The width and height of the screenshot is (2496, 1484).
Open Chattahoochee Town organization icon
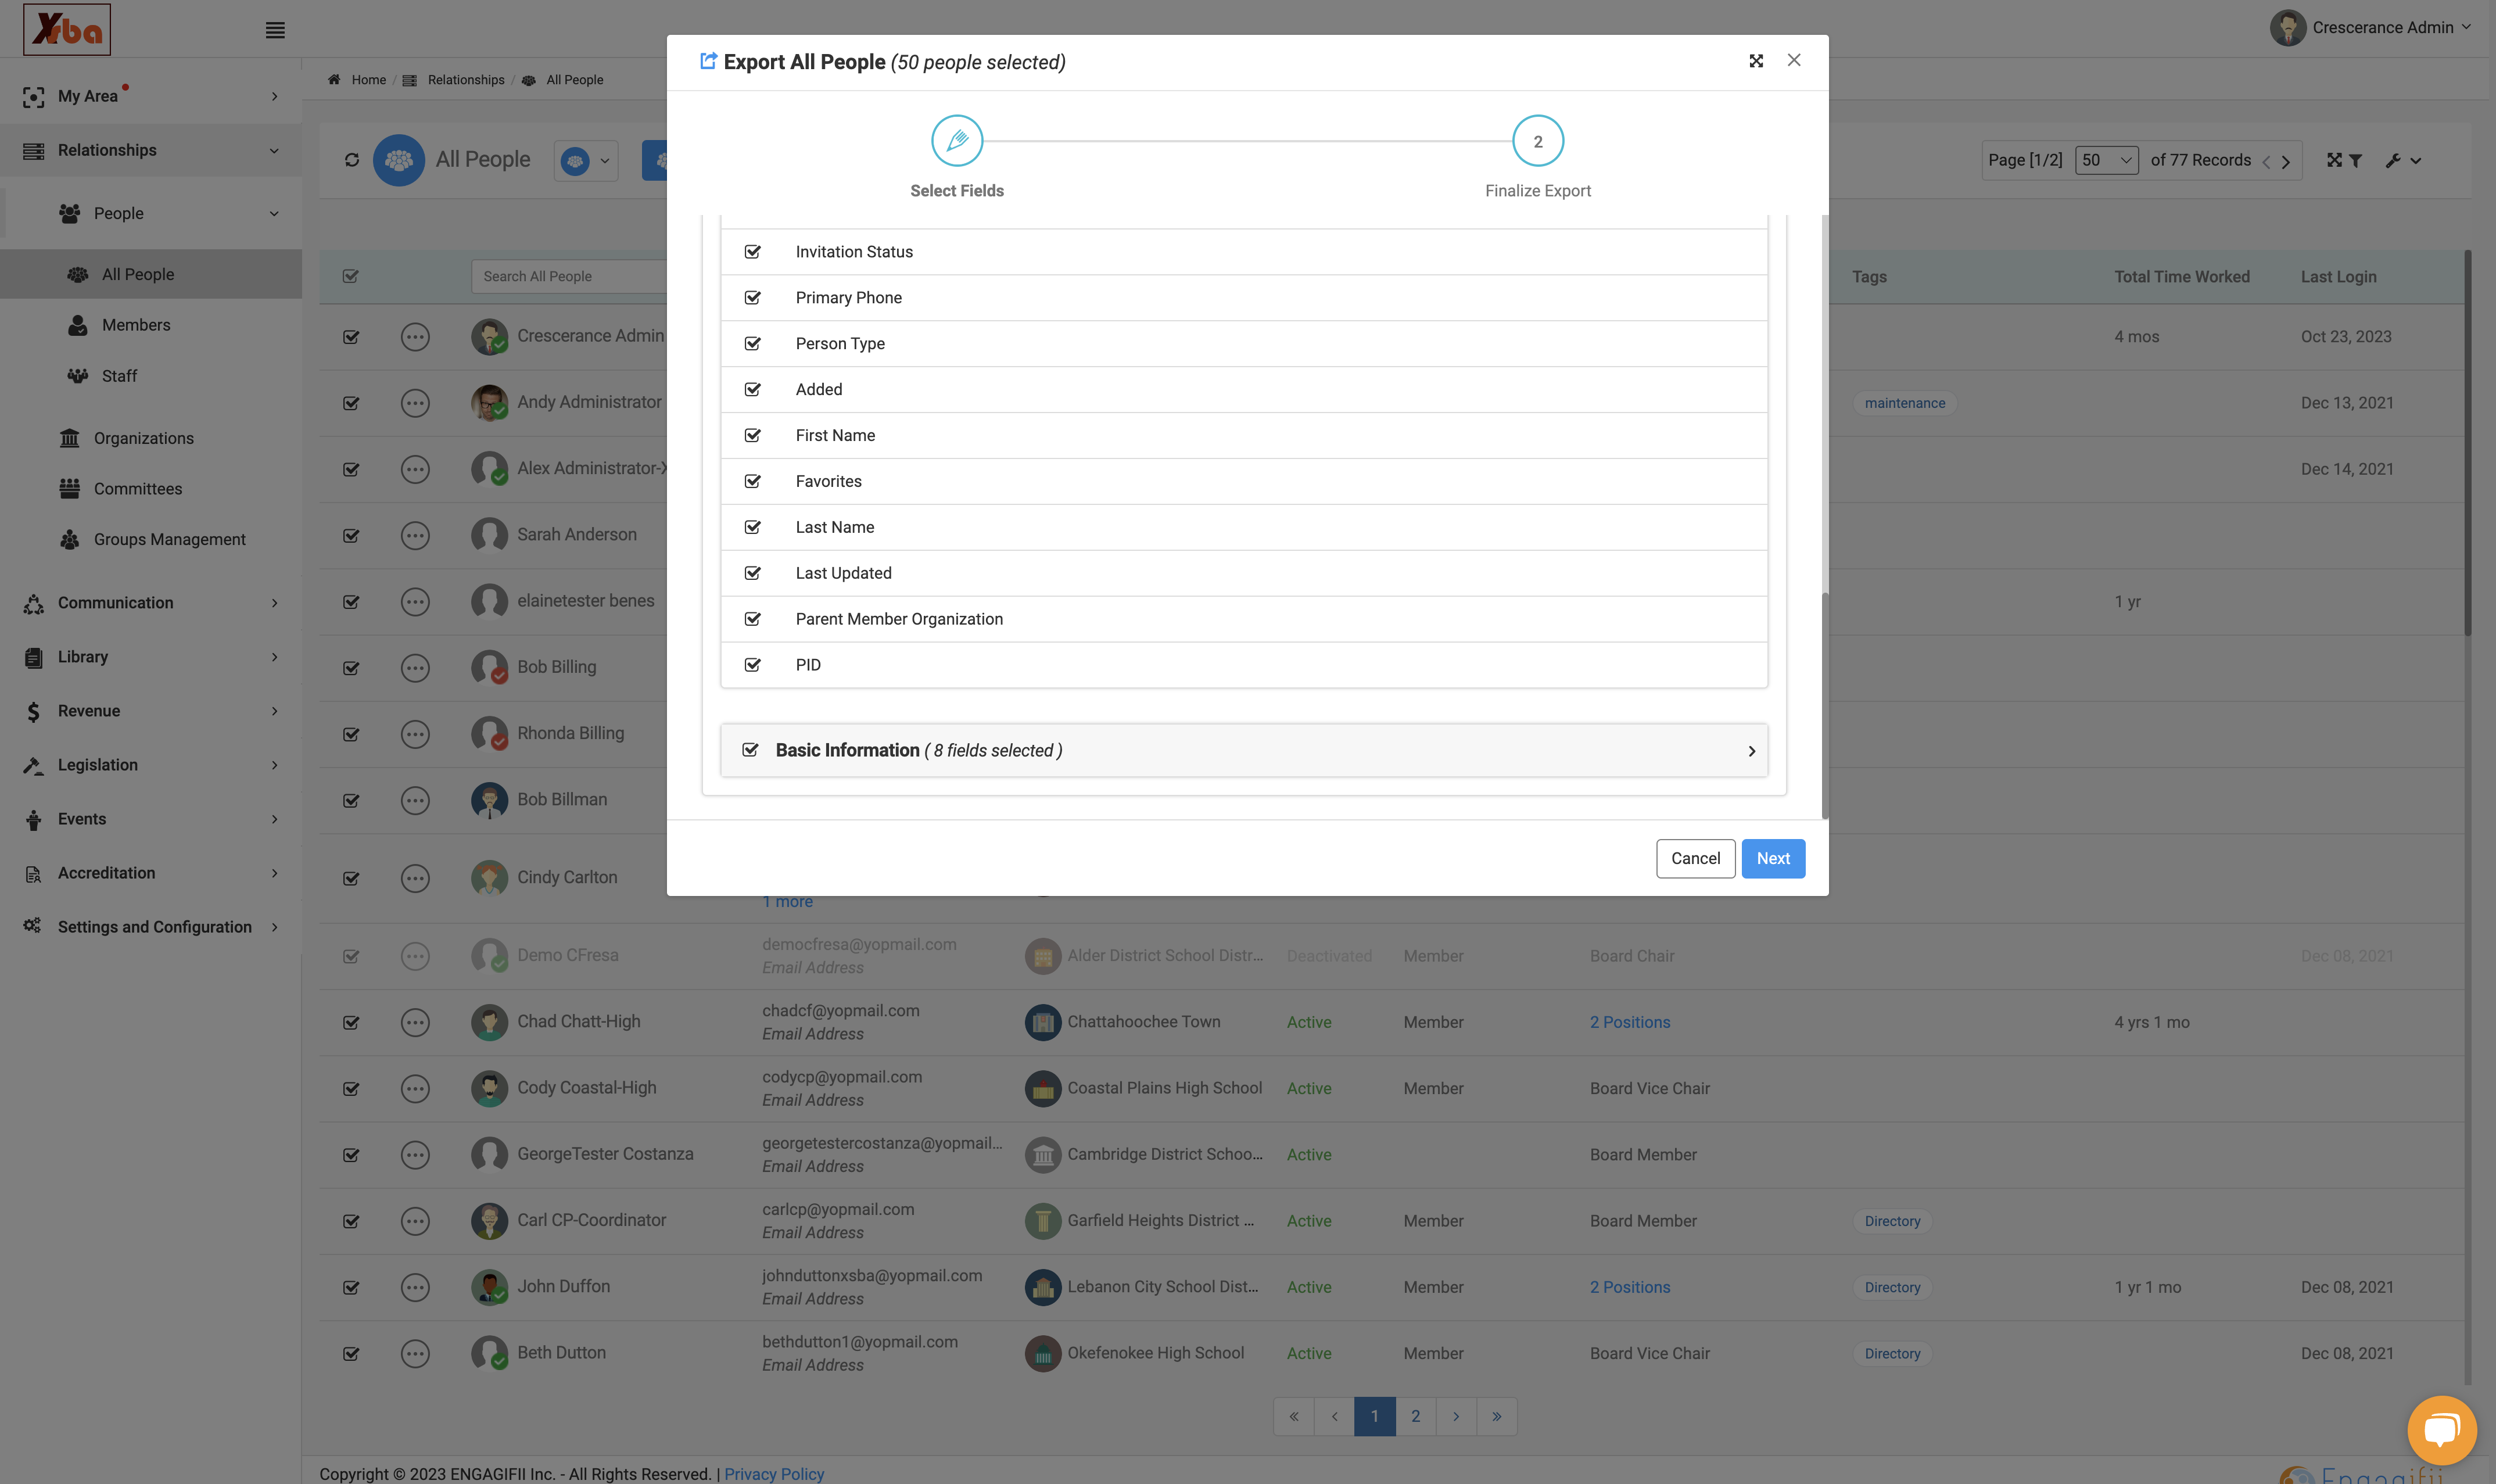pyautogui.click(x=1042, y=1022)
